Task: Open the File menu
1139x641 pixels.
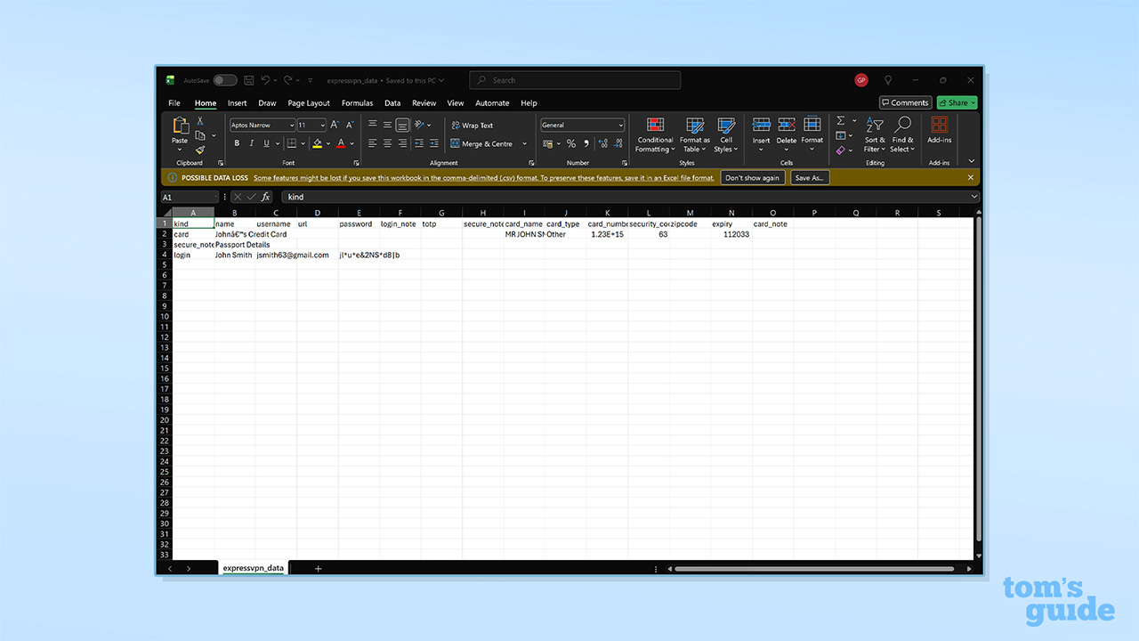Action: pyautogui.click(x=174, y=103)
